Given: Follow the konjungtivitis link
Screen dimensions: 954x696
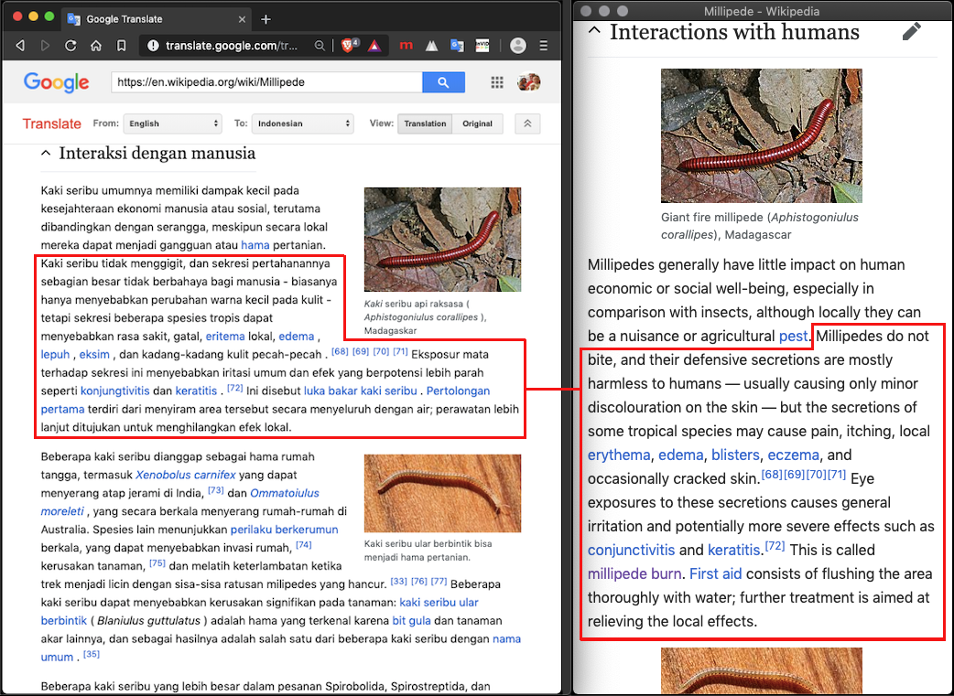Looking at the screenshot, I should [x=114, y=391].
